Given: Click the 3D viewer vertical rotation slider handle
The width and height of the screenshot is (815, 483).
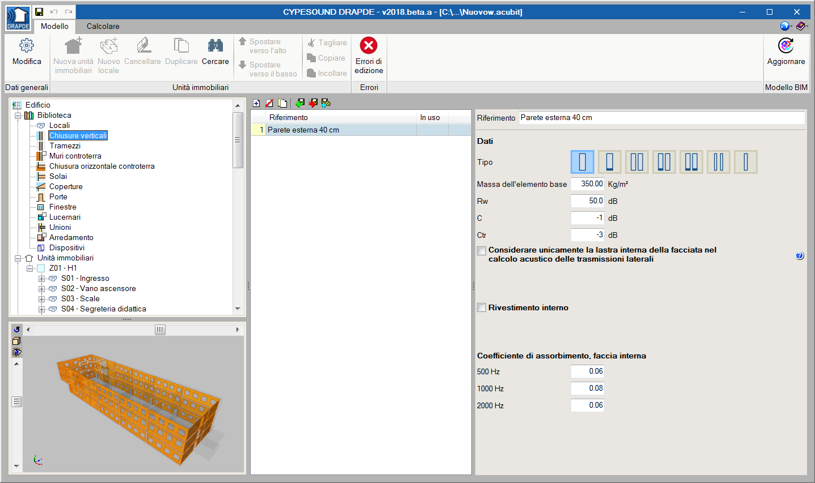Looking at the screenshot, I should [x=16, y=401].
